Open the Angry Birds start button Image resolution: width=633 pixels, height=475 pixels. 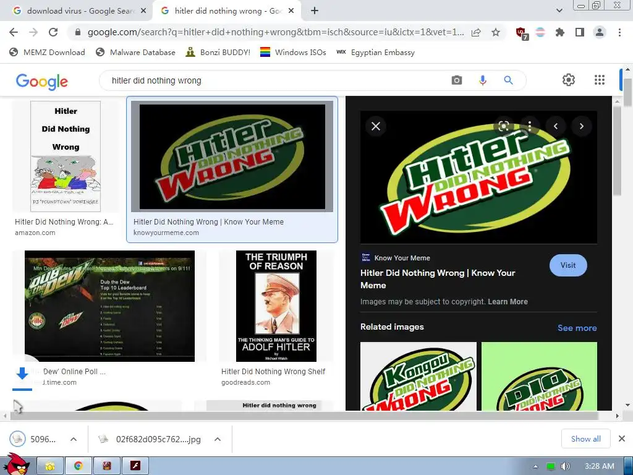point(17,464)
